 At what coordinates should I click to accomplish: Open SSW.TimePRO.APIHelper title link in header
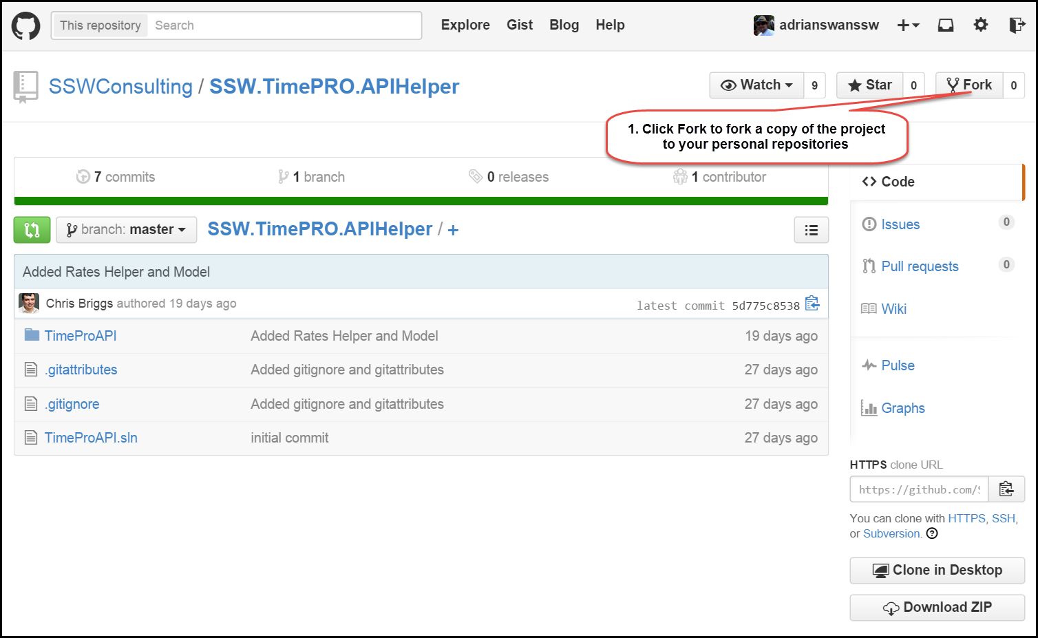tap(334, 87)
